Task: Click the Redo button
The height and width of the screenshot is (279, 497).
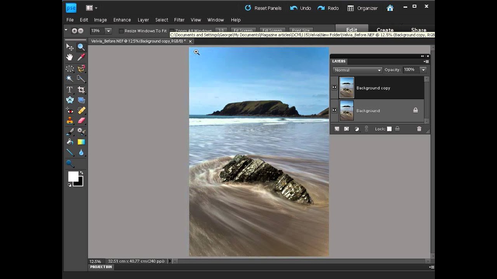Action: pyautogui.click(x=328, y=8)
